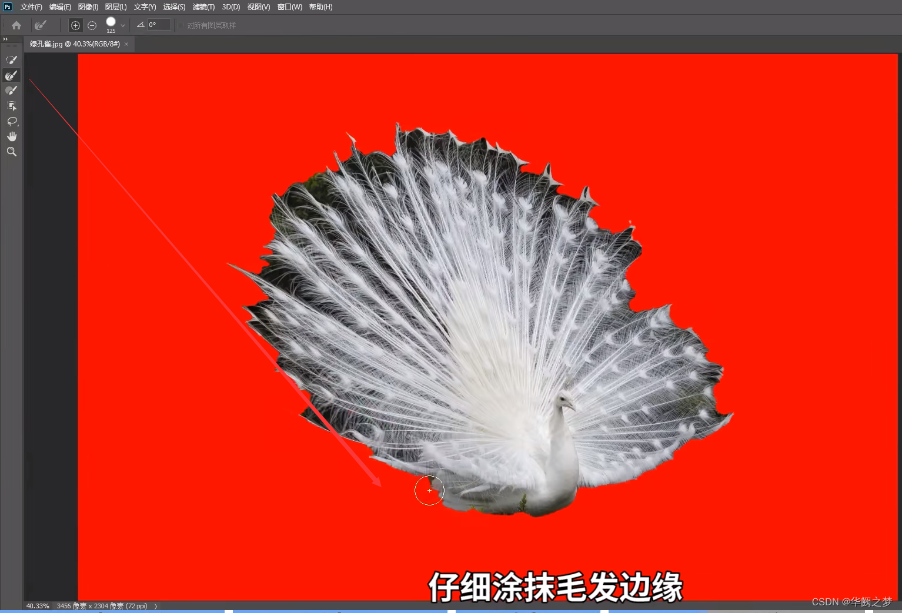
Task: Click the 3456 像素 x 2304 像素 status text
Action: (102, 606)
